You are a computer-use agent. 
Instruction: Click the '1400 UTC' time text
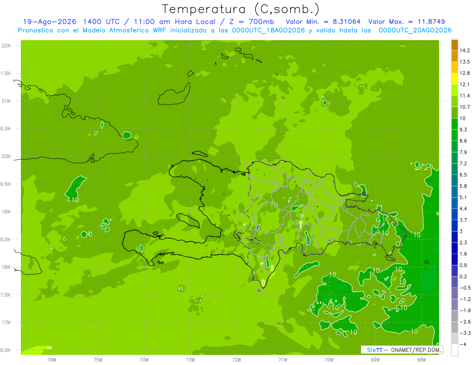[x=102, y=22]
